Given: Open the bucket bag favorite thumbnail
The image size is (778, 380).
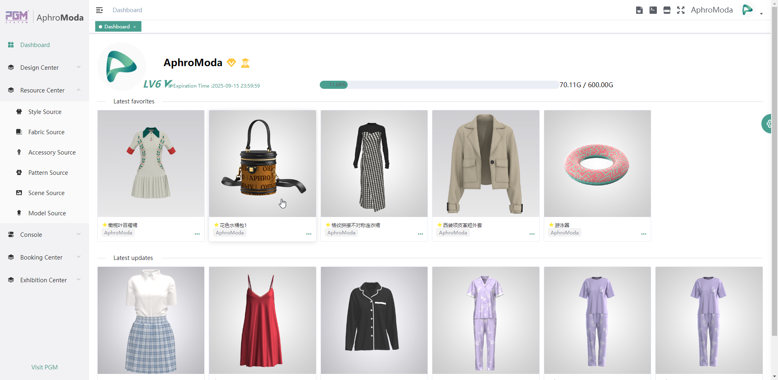Looking at the screenshot, I should (x=263, y=163).
